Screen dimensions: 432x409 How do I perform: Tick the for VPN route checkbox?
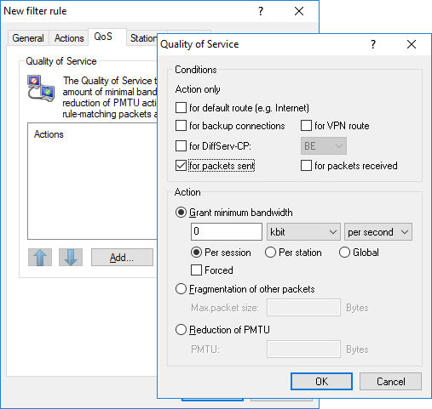pyautogui.click(x=306, y=126)
